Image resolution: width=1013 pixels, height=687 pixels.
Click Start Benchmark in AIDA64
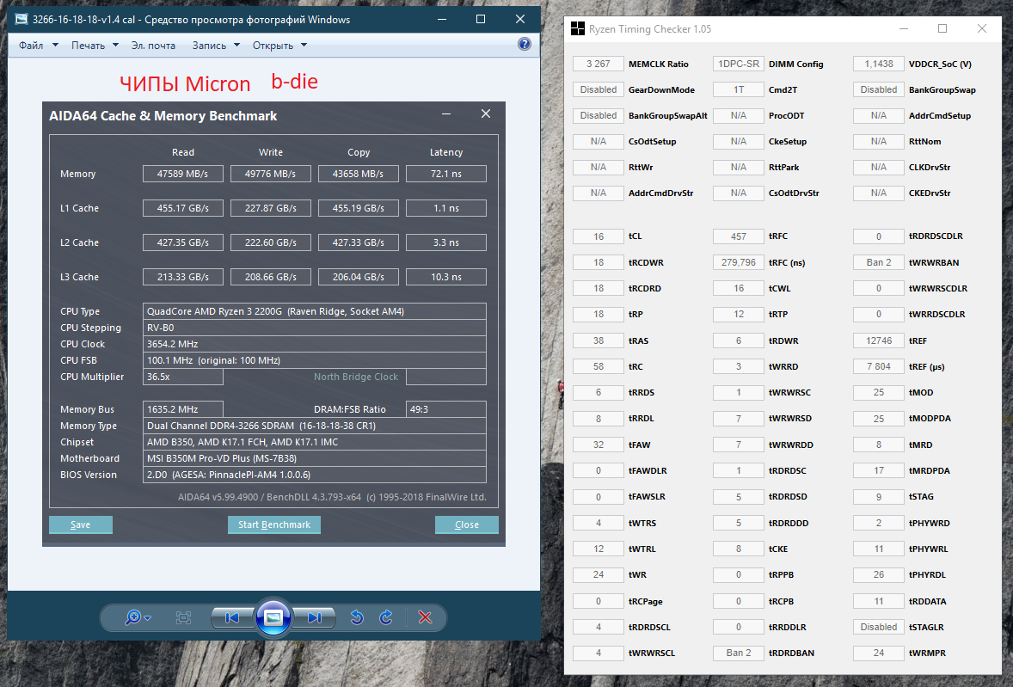click(x=274, y=524)
